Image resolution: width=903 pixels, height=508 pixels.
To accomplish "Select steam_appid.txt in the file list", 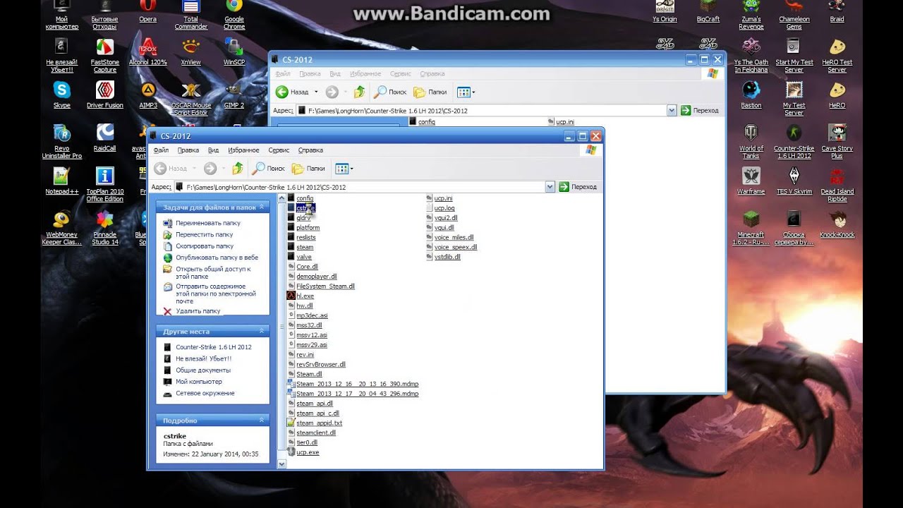I will click(314, 423).
